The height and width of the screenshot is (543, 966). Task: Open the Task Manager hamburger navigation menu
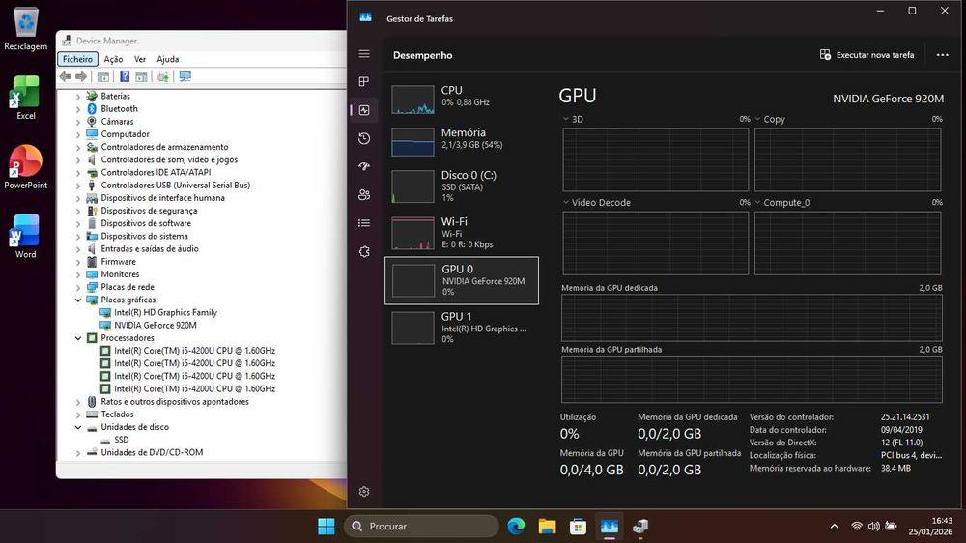tap(364, 54)
